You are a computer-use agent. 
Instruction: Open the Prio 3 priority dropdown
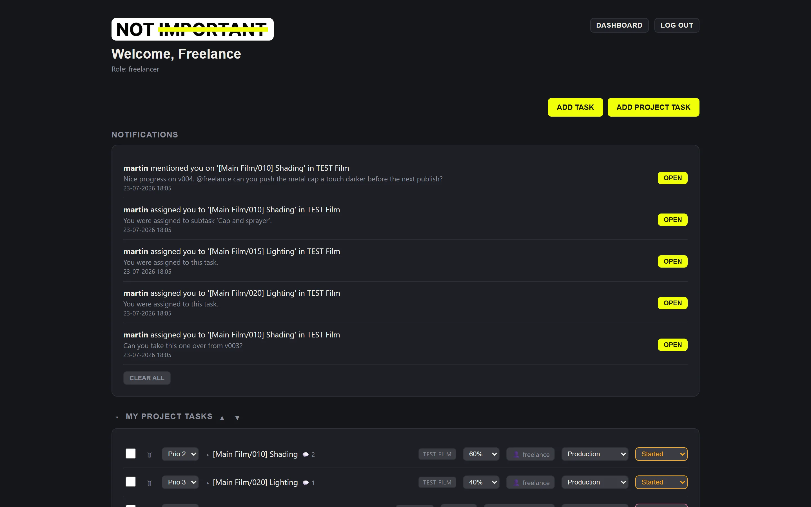pos(180,482)
